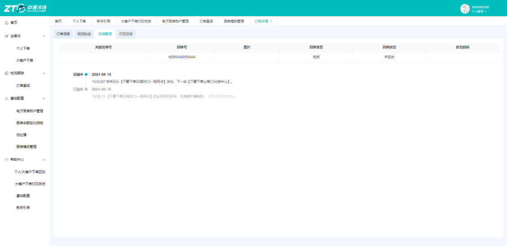Go to 大客户下单 in the sidebar
The height and width of the screenshot is (246, 507).
(x=25, y=61)
